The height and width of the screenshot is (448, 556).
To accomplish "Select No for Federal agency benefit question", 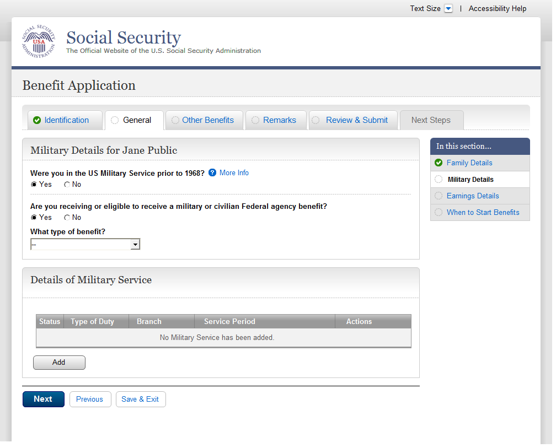I will pos(67,218).
